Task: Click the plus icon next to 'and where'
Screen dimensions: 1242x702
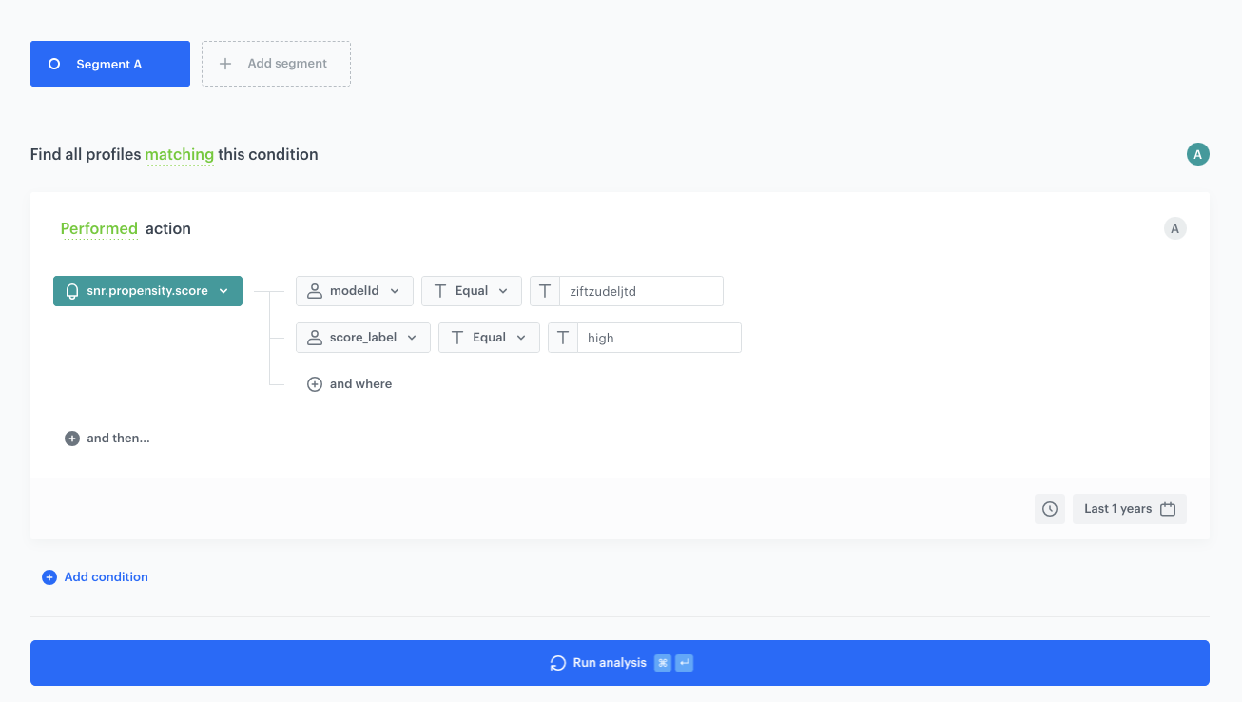Action: click(x=315, y=384)
